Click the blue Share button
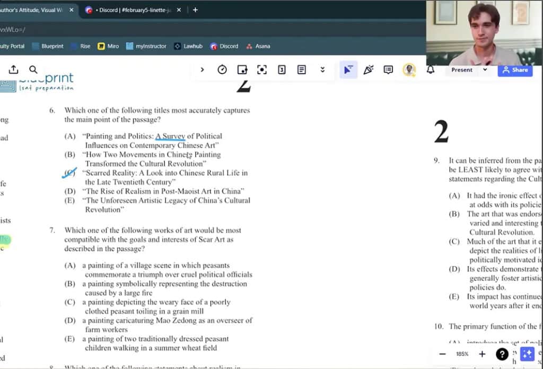Viewport: 543px width, 369px height. [514, 70]
